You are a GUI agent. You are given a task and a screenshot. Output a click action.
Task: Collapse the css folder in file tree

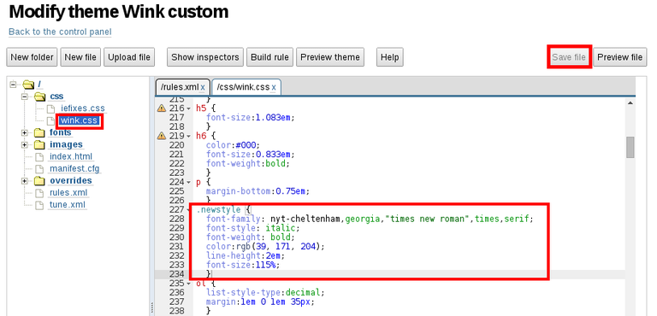25,97
